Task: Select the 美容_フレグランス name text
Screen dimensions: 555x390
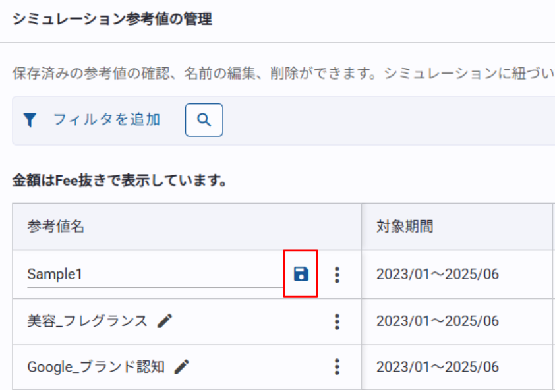Action: 87,321
